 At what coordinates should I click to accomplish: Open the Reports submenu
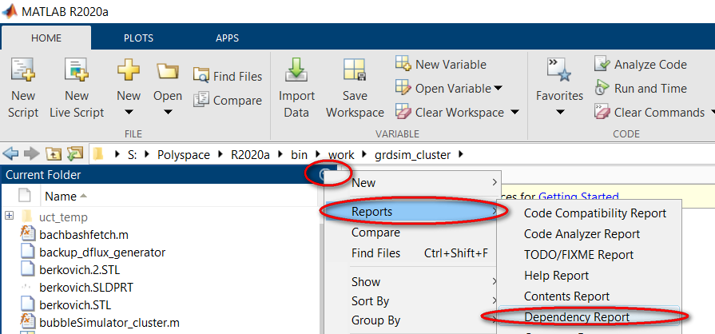tap(413, 212)
